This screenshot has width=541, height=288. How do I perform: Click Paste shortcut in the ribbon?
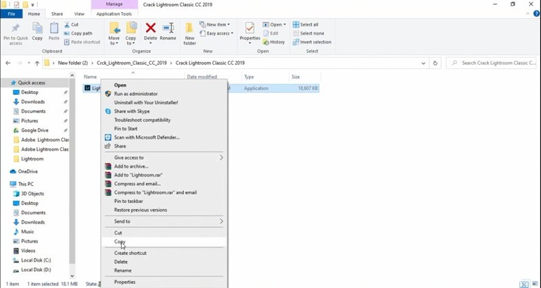pos(82,42)
